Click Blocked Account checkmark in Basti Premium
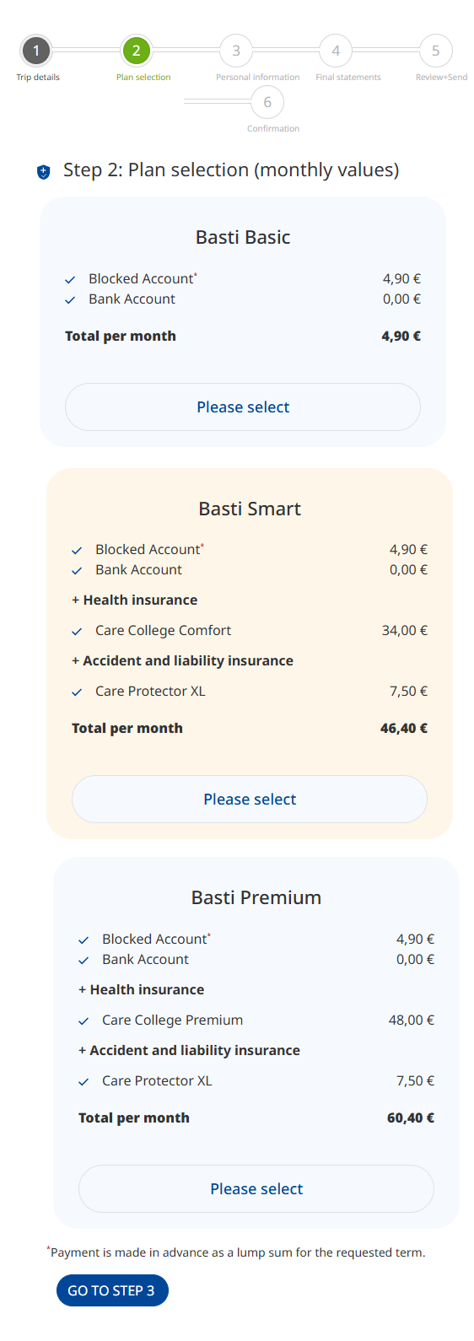474x1341 pixels. tap(84, 940)
